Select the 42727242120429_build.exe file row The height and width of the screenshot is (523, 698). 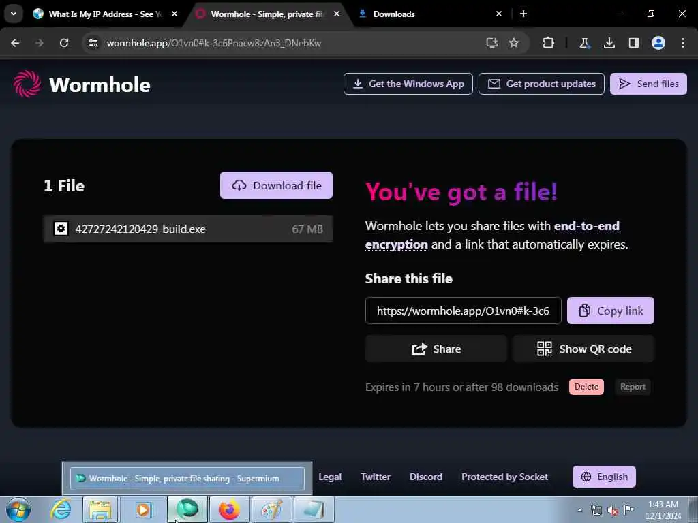(x=188, y=229)
